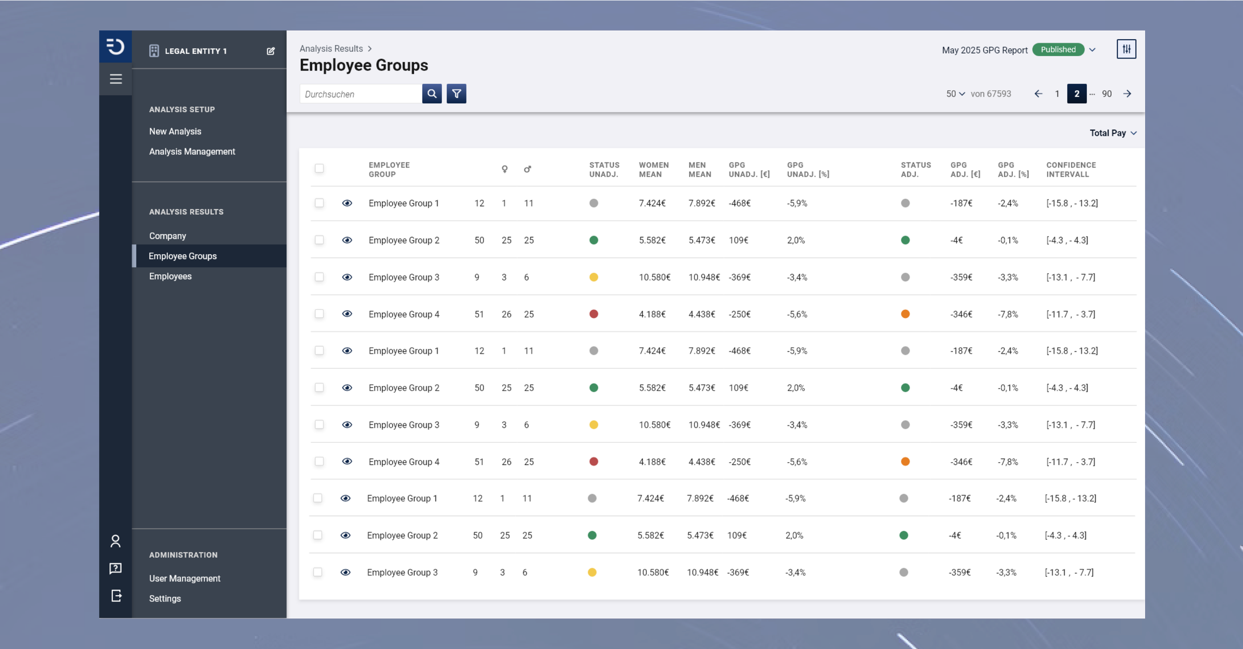Check the select-all header checkbox
Viewport: 1243px width, 649px height.
click(x=319, y=168)
